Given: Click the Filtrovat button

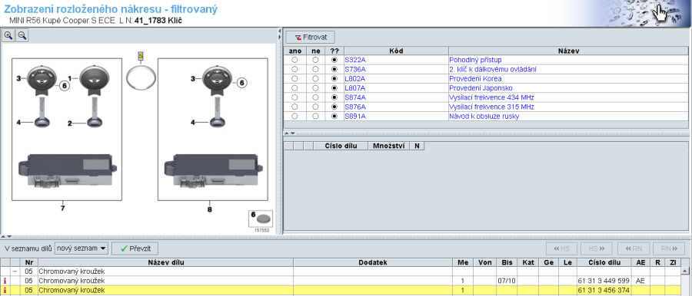Looking at the screenshot, I should click(311, 38).
